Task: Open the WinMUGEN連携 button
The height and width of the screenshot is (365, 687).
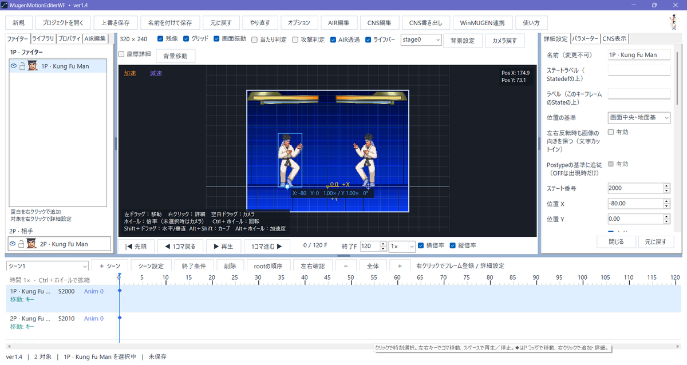Action: 483,23
